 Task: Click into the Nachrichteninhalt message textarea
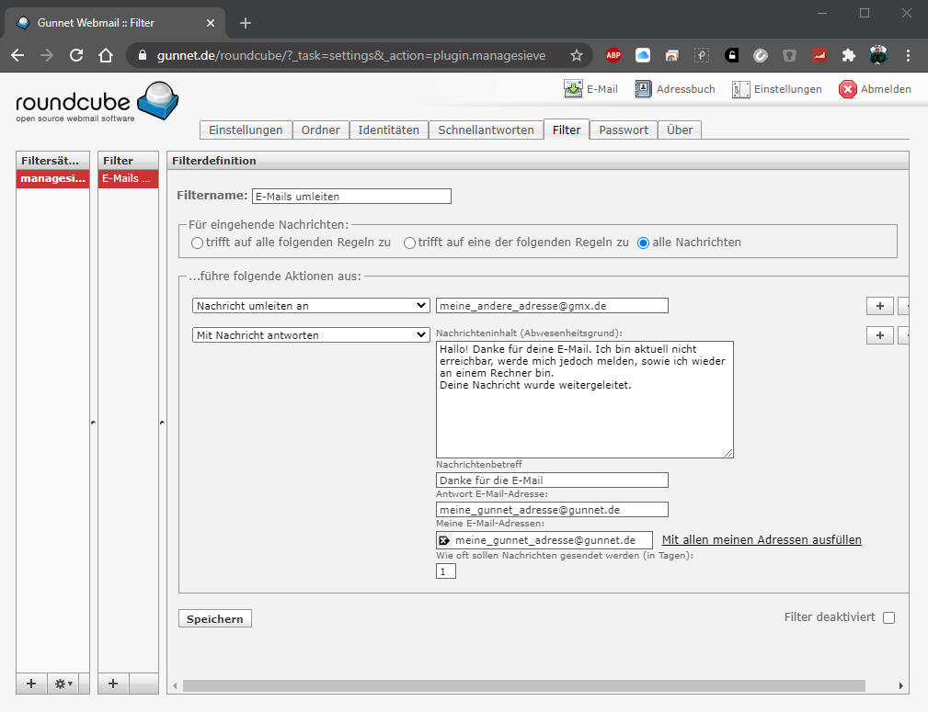tap(585, 400)
